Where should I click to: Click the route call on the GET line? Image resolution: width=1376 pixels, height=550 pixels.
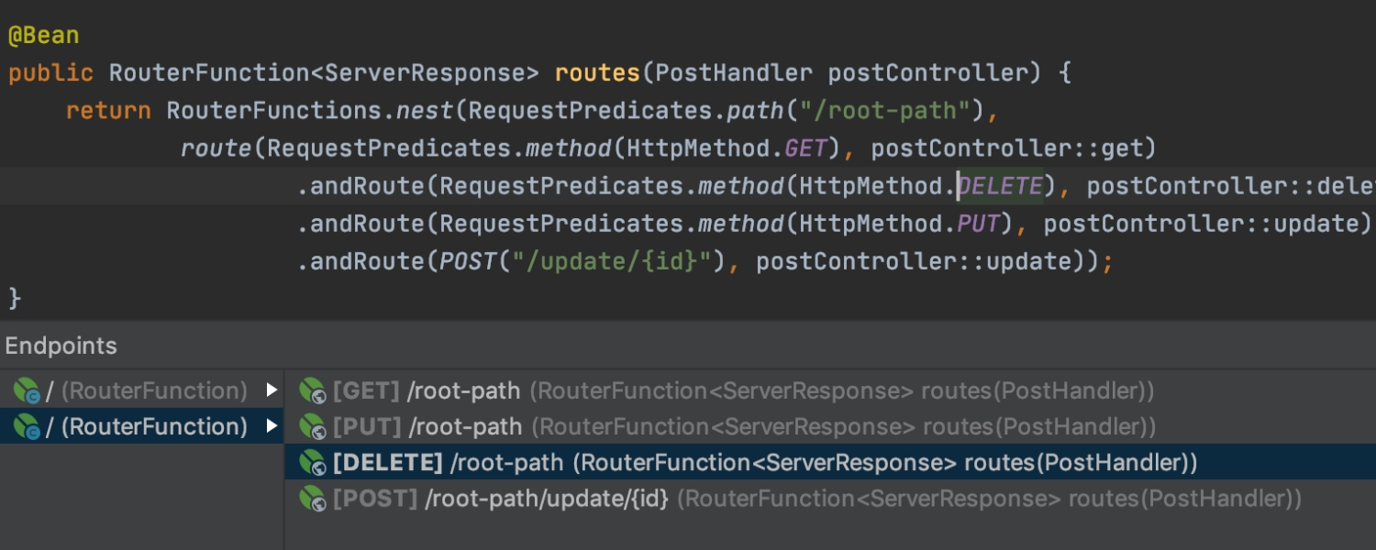click(x=216, y=148)
